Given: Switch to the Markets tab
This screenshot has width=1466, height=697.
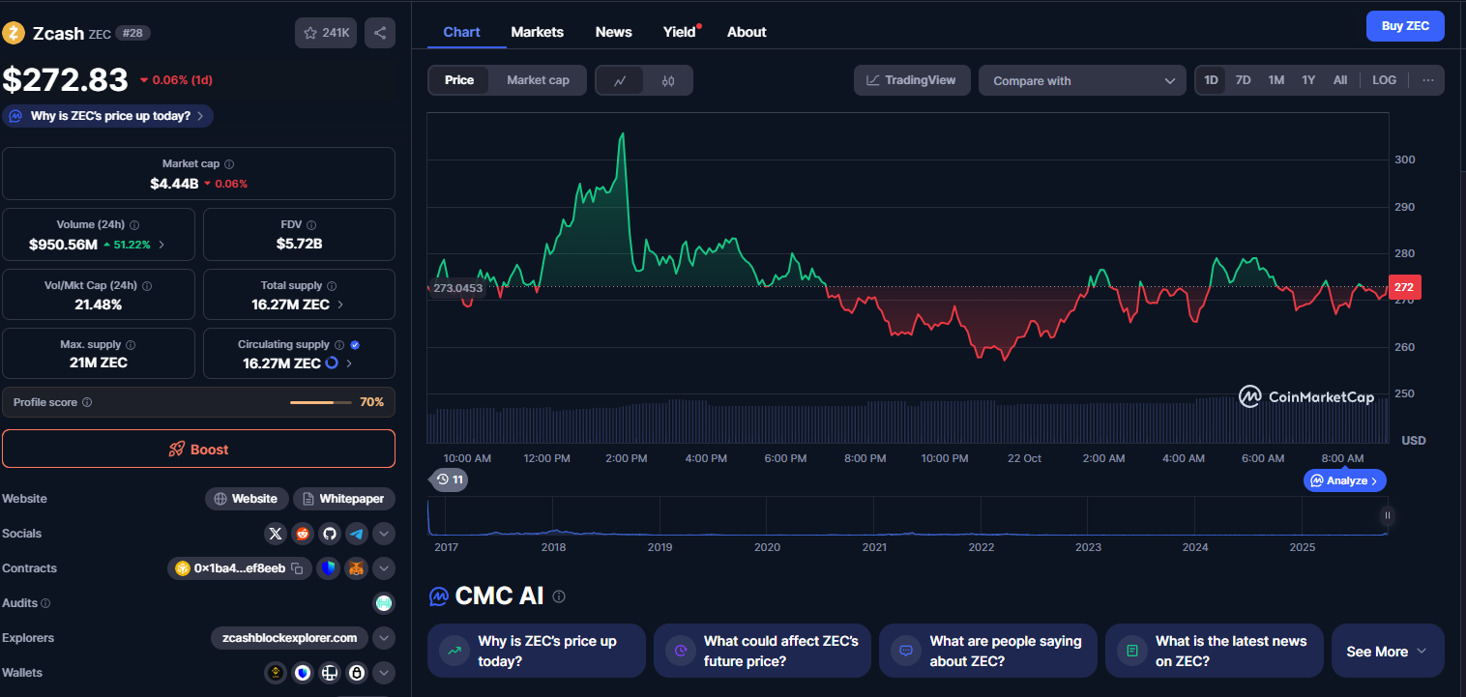Looking at the screenshot, I should click(537, 32).
